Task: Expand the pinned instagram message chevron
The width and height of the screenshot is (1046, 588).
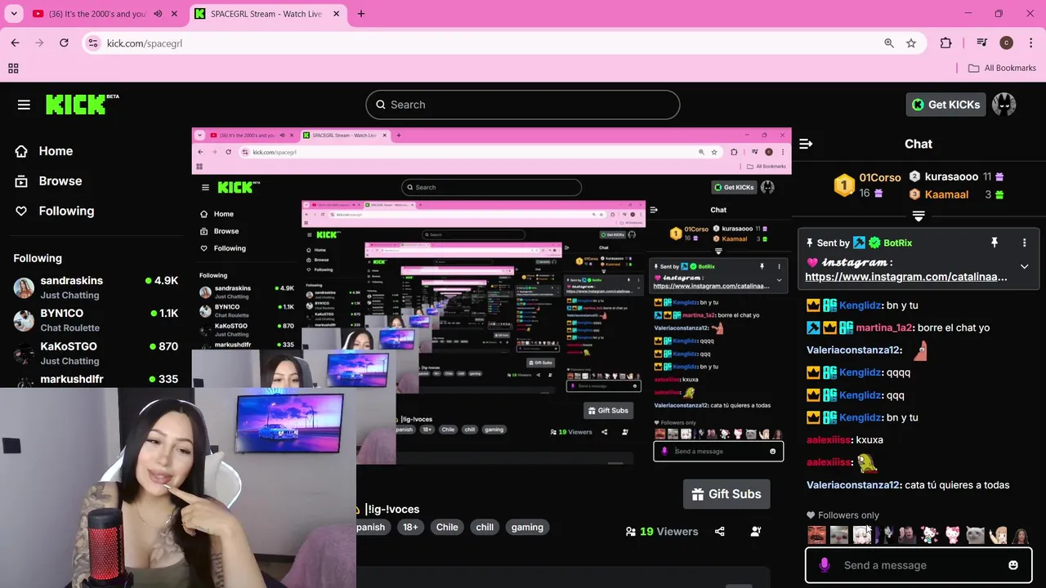Action: pyautogui.click(x=1024, y=266)
